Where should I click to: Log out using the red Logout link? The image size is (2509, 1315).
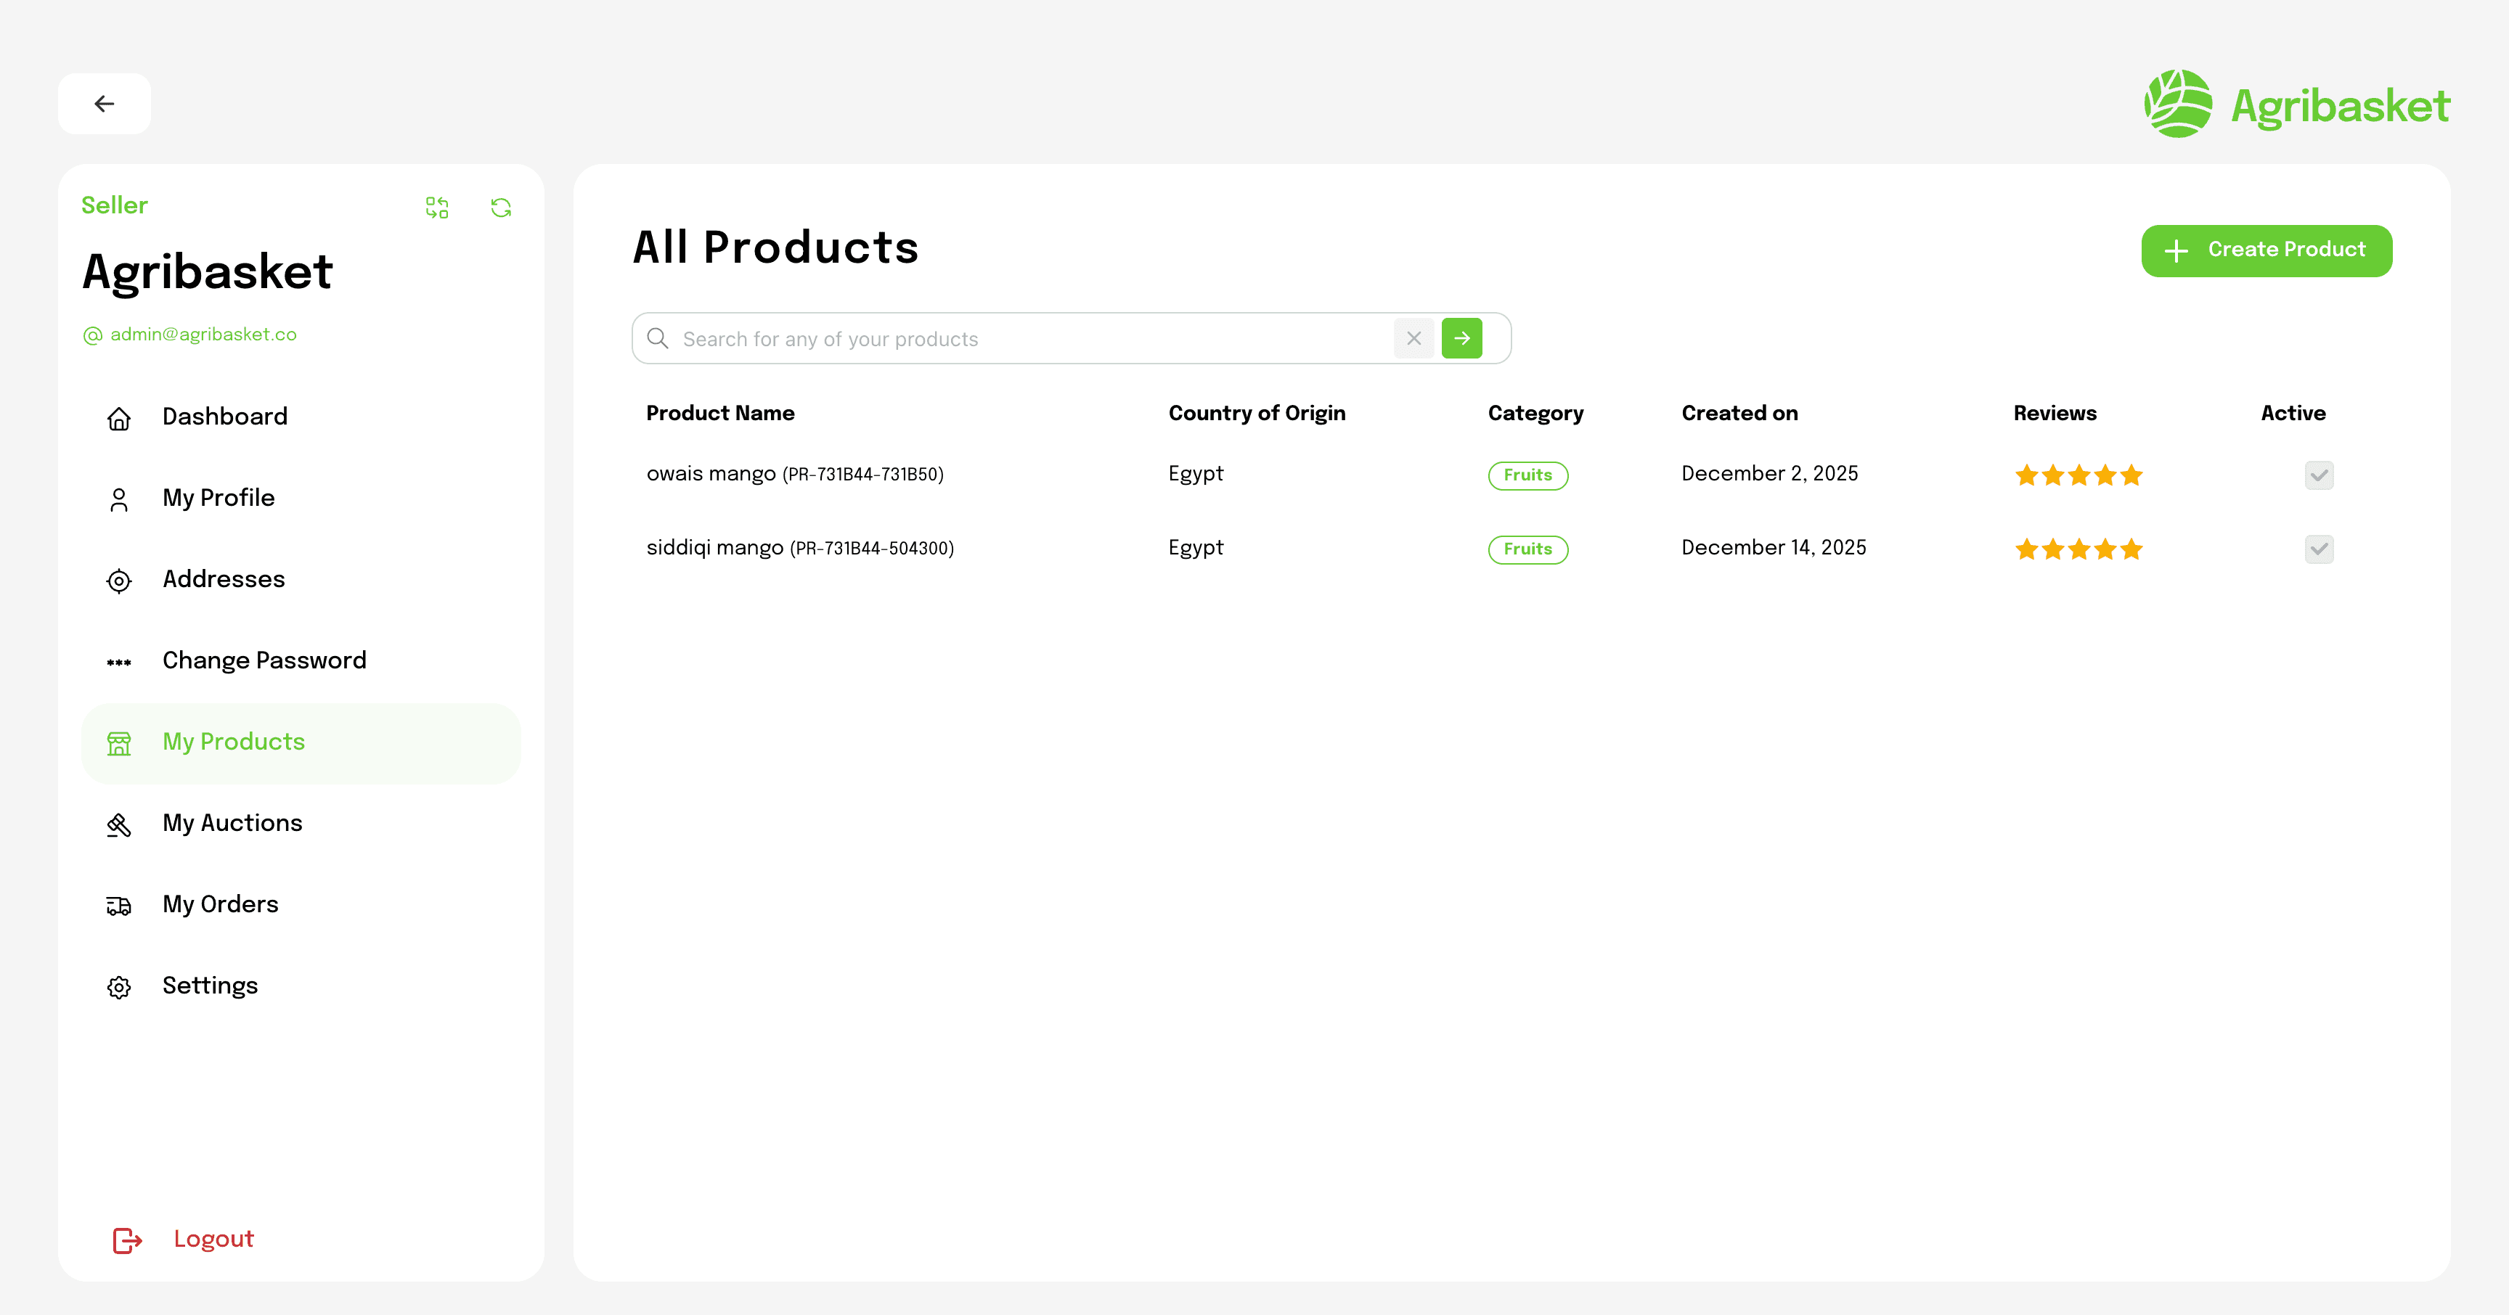[213, 1239]
